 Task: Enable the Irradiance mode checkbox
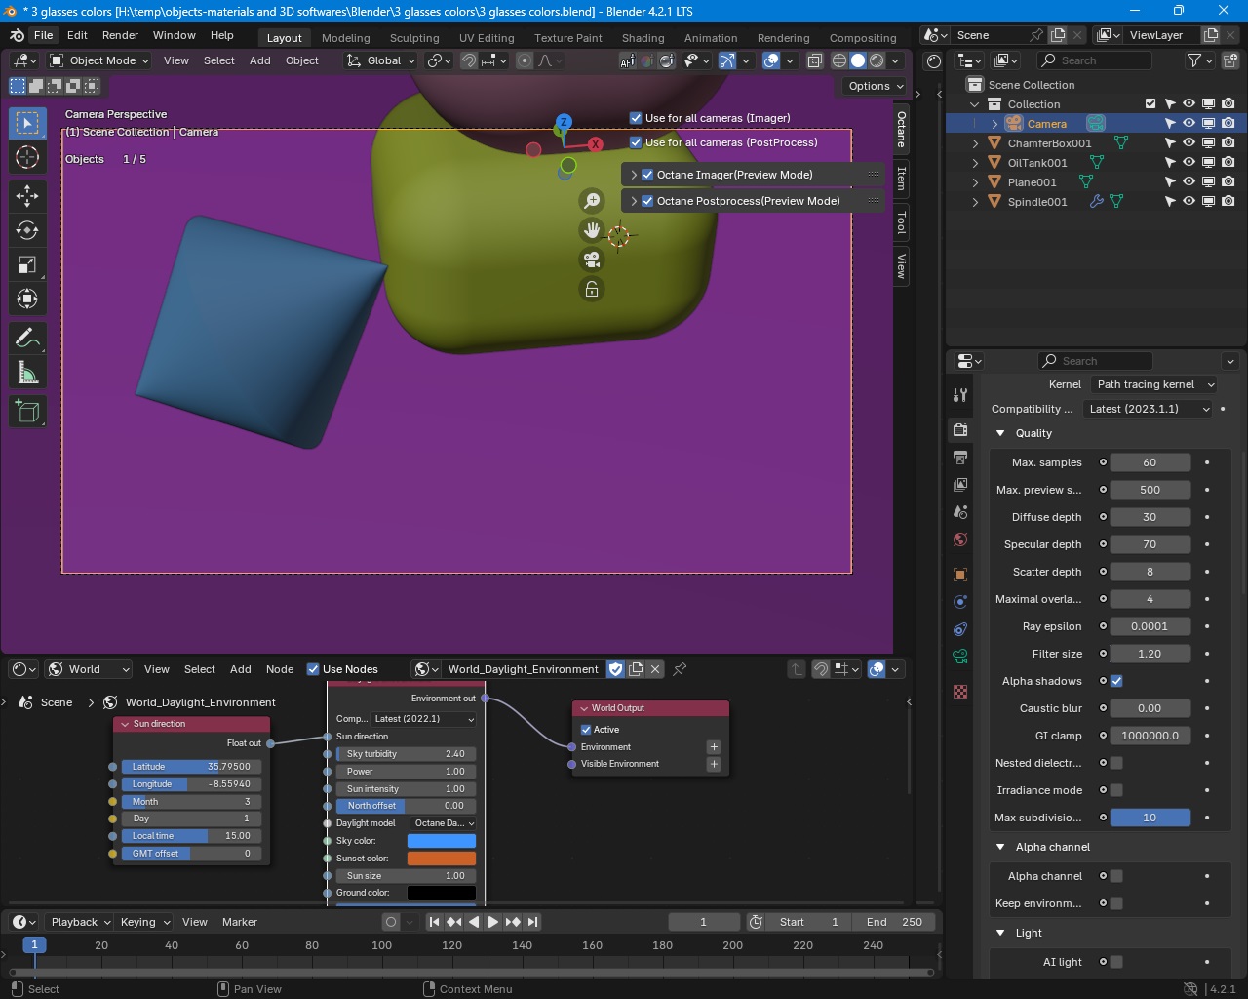[x=1116, y=790]
